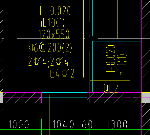
Task: Select the 1040 dimension value
Action: 63,124
